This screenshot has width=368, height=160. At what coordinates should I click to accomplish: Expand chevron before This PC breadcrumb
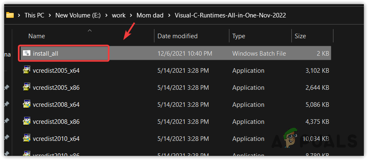(x=19, y=15)
